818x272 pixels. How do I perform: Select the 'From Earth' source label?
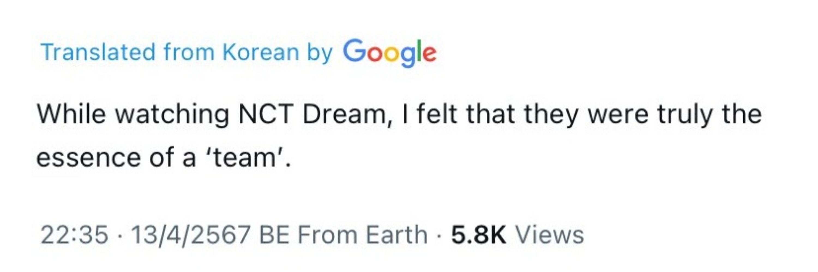[362, 235]
